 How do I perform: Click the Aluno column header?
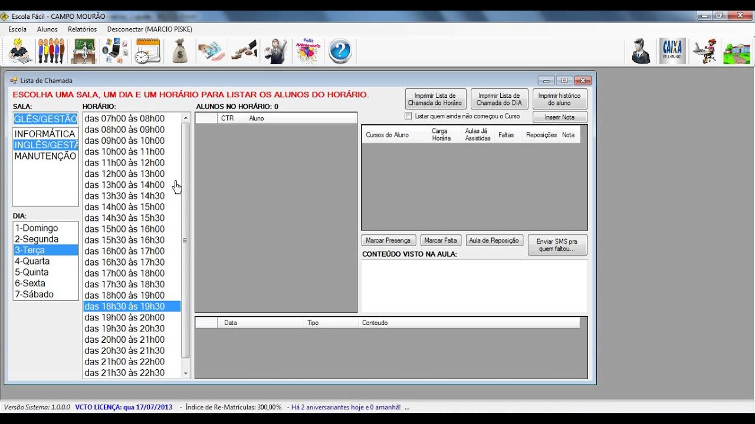301,118
